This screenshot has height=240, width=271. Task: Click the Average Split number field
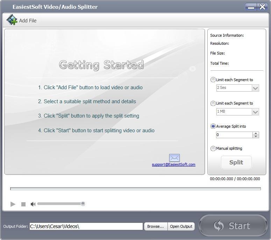coord(234,135)
